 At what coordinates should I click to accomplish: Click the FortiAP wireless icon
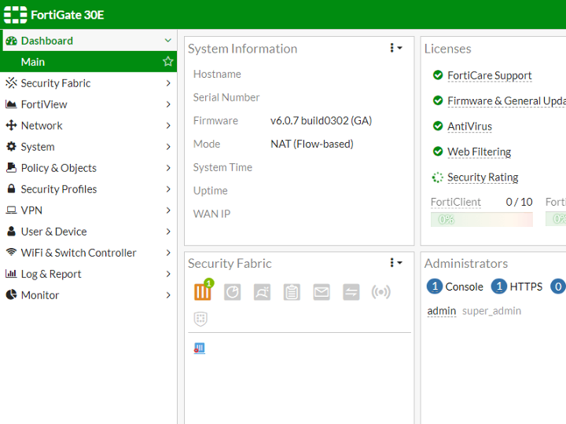pos(380,291)
